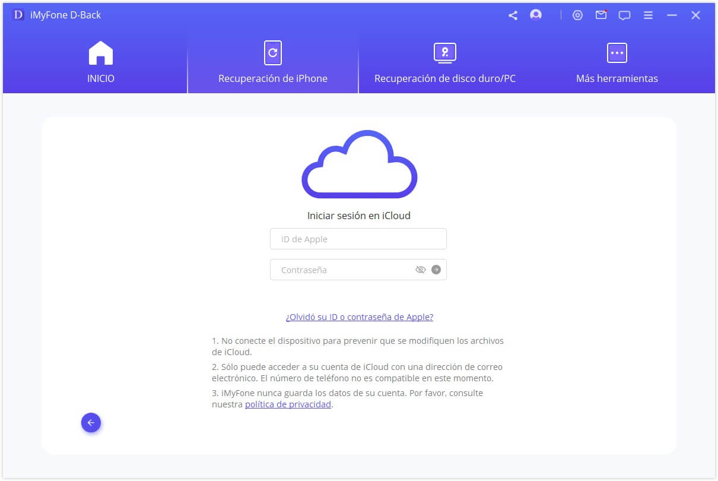Open Más herramientas via the ellipsis icon
The height and width of the screenshot is (481, 718).
pos(617,52)
